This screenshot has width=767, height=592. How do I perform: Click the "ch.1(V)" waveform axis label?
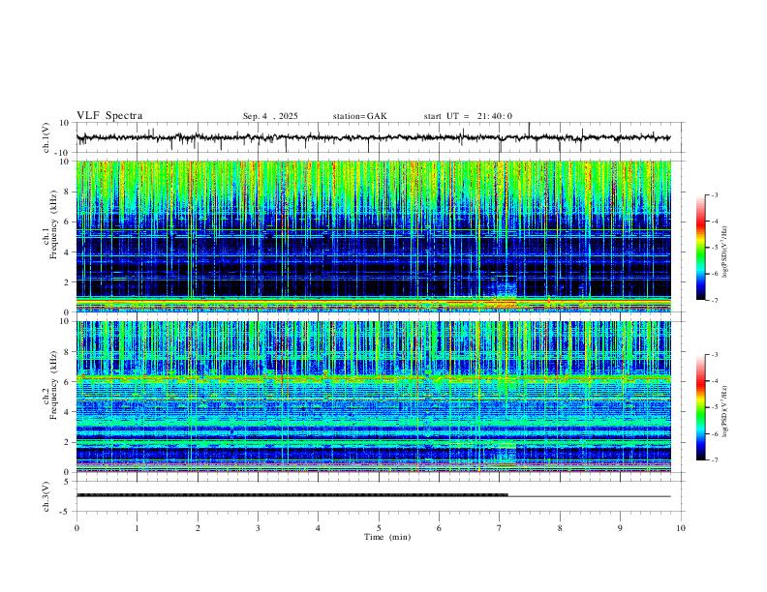46,137
